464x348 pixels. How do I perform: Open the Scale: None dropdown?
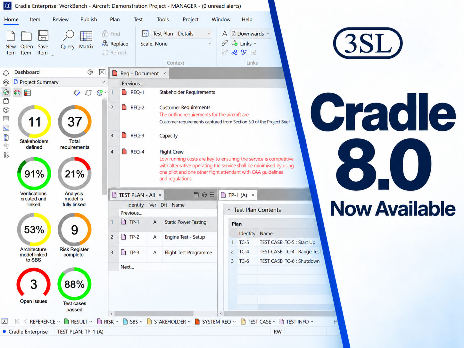click(176, 44)
